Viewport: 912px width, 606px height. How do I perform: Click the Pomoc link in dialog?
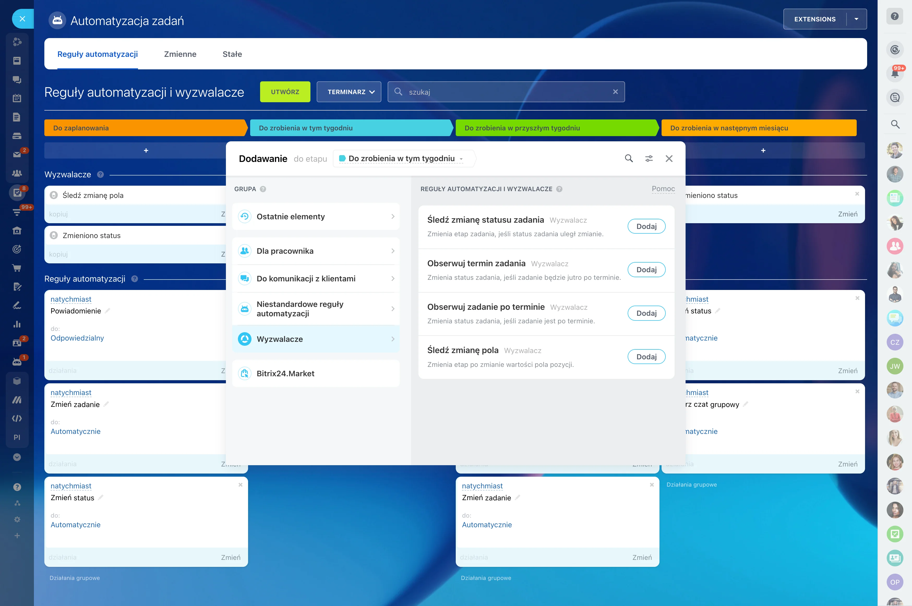coord(663,189)
